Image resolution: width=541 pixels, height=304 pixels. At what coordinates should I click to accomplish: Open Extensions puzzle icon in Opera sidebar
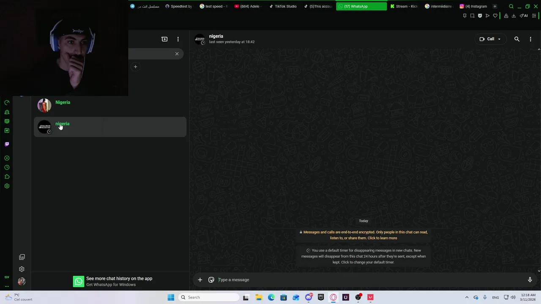[x=7, y=176]
